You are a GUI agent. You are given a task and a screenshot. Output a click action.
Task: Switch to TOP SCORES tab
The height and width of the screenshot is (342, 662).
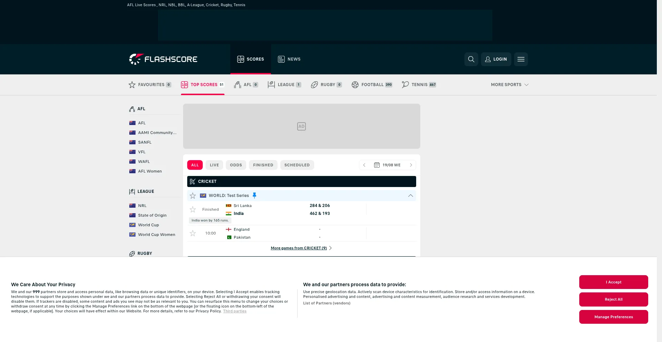[x=203, y=85]
